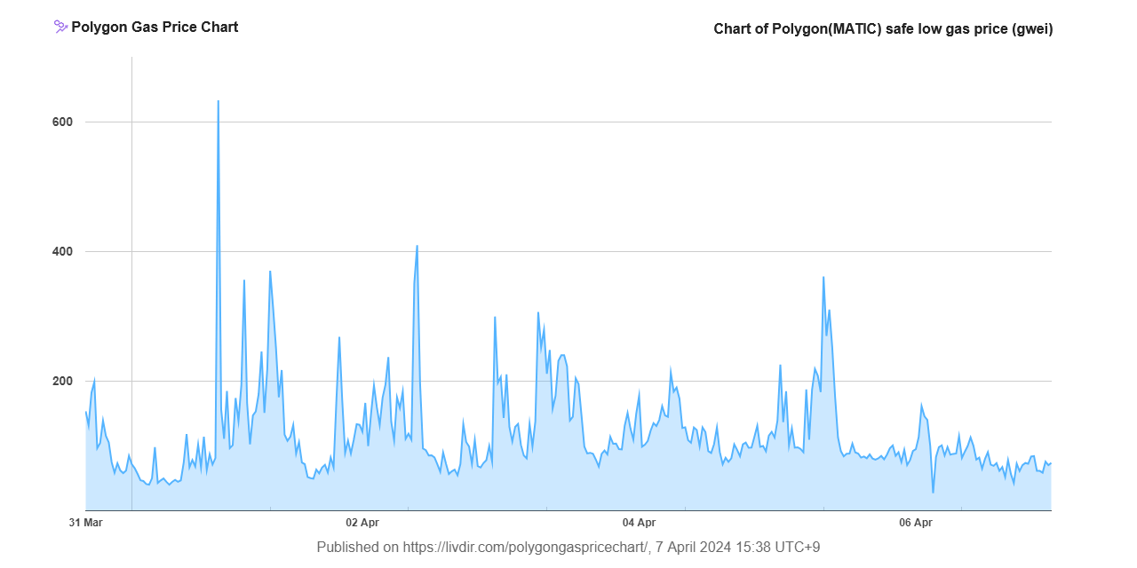Click the 400 y-axis label

(x=62, y=251)
